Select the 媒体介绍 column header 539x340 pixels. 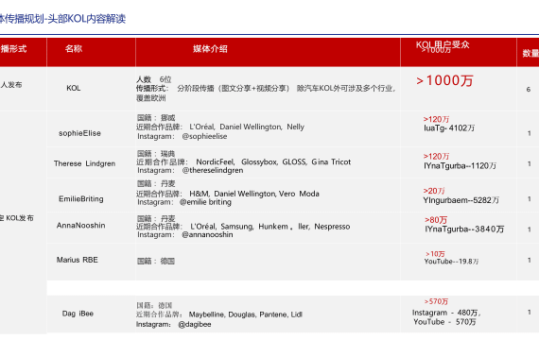tap(210, 49)
